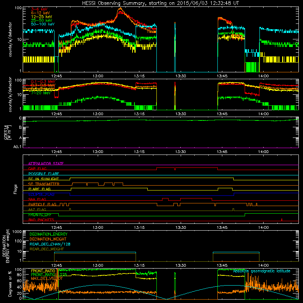
Task: Select the SAA_FLAG label
Action: coord(37,200)
